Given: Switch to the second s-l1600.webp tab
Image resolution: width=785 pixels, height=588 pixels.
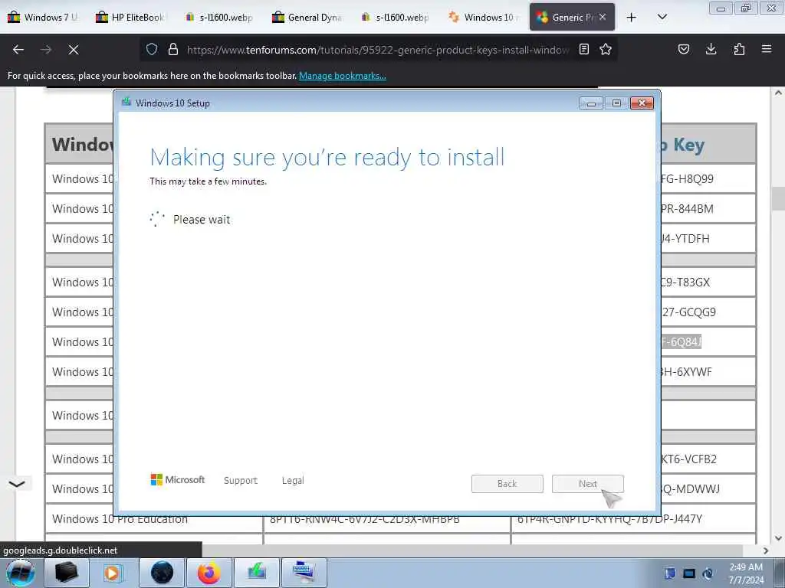Looking at the screenshot, I should coord(395,17).
